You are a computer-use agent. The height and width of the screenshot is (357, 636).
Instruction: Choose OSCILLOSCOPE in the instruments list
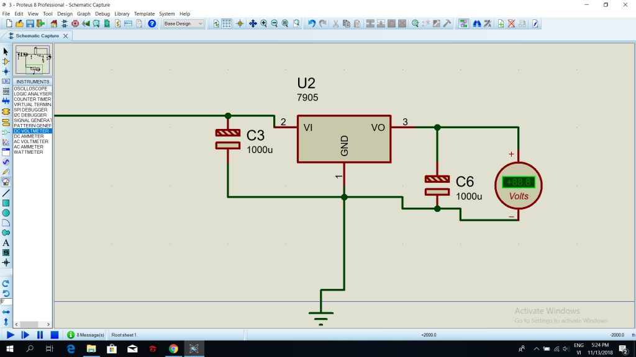click(x=30, y=89)
